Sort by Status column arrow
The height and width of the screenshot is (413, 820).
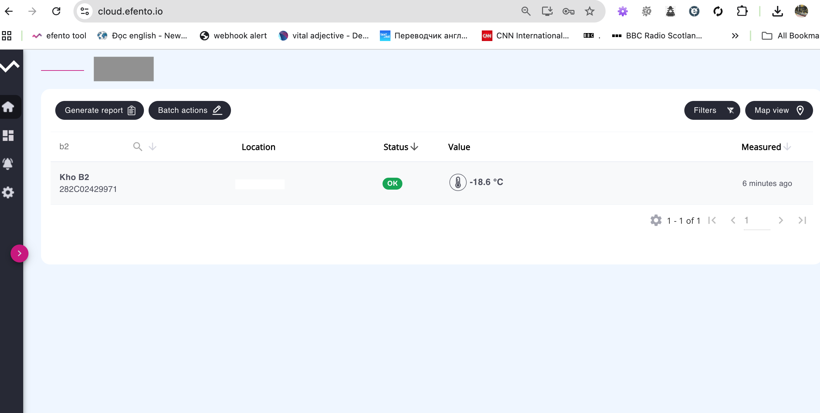pyautogui.click(x=414, y=147)
